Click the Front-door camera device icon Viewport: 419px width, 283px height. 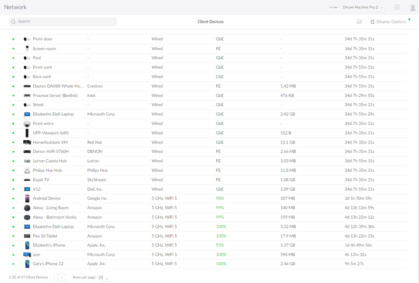(27, 39)
